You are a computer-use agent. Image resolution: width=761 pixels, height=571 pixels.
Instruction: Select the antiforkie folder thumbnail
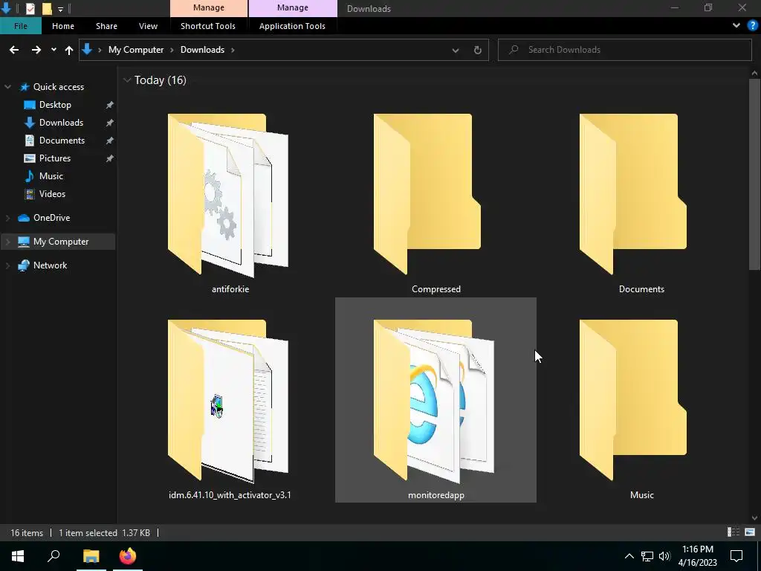[x=228, y=195]
